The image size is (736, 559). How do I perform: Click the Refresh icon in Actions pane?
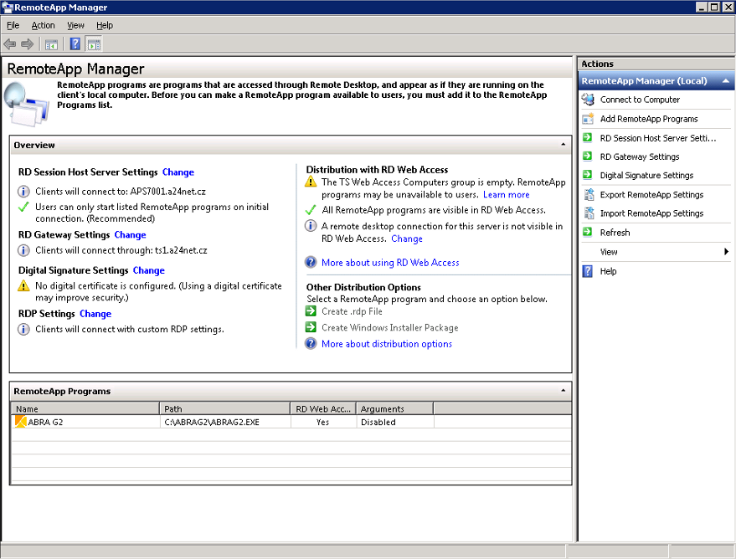pos(588,233)
